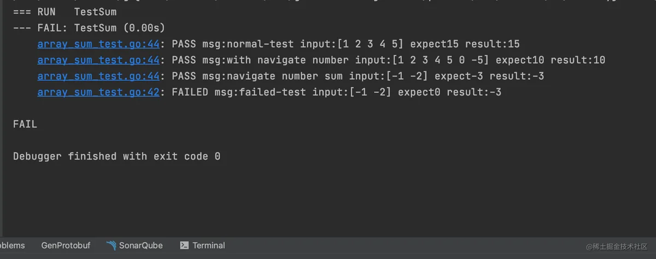This screenshot has height=259, width=656.
Task: Open the SonarQube tool window icon
Action: pyautogui.click(x=111, y=245)
